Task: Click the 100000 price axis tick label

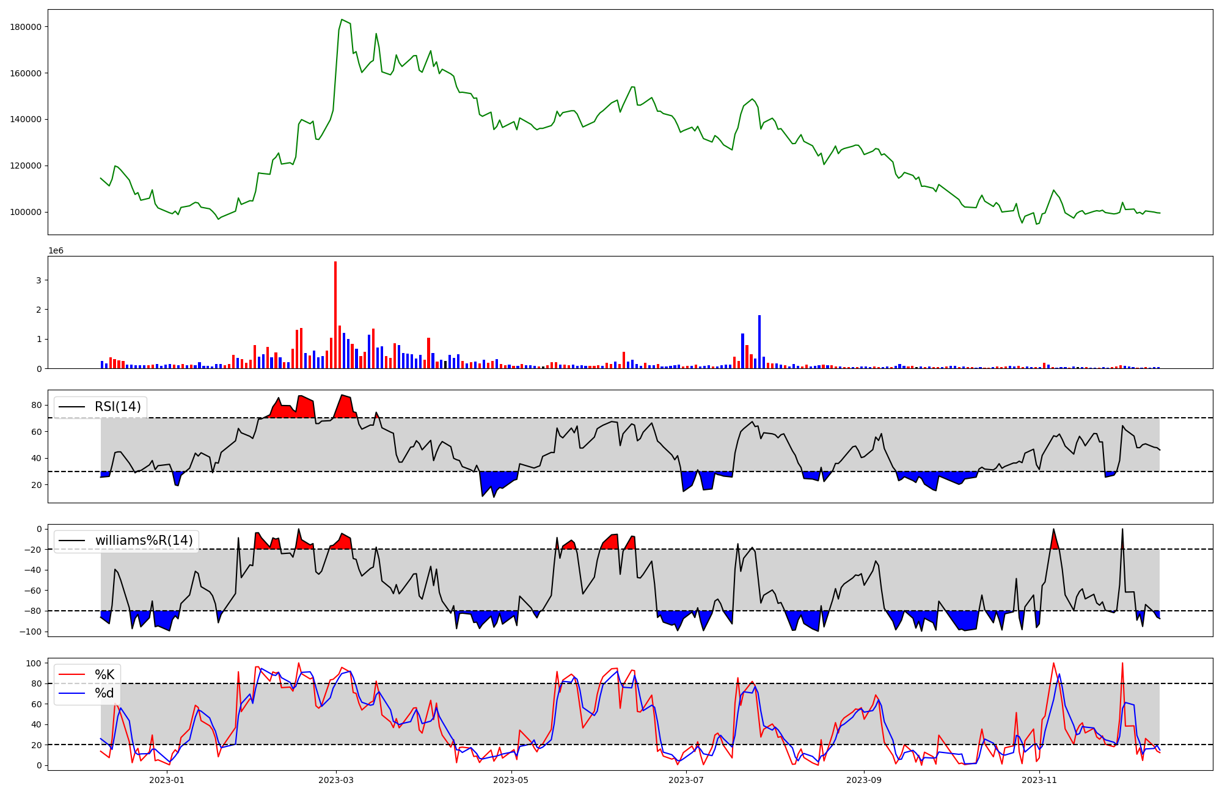Action: click(26, 212)
